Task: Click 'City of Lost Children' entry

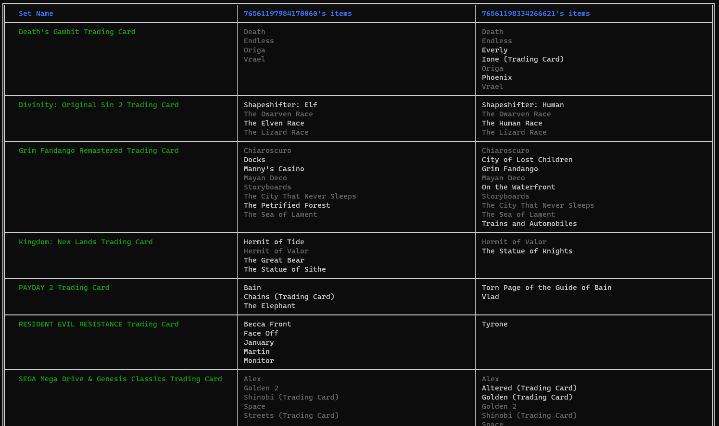Action: click(x=527, y=160)
